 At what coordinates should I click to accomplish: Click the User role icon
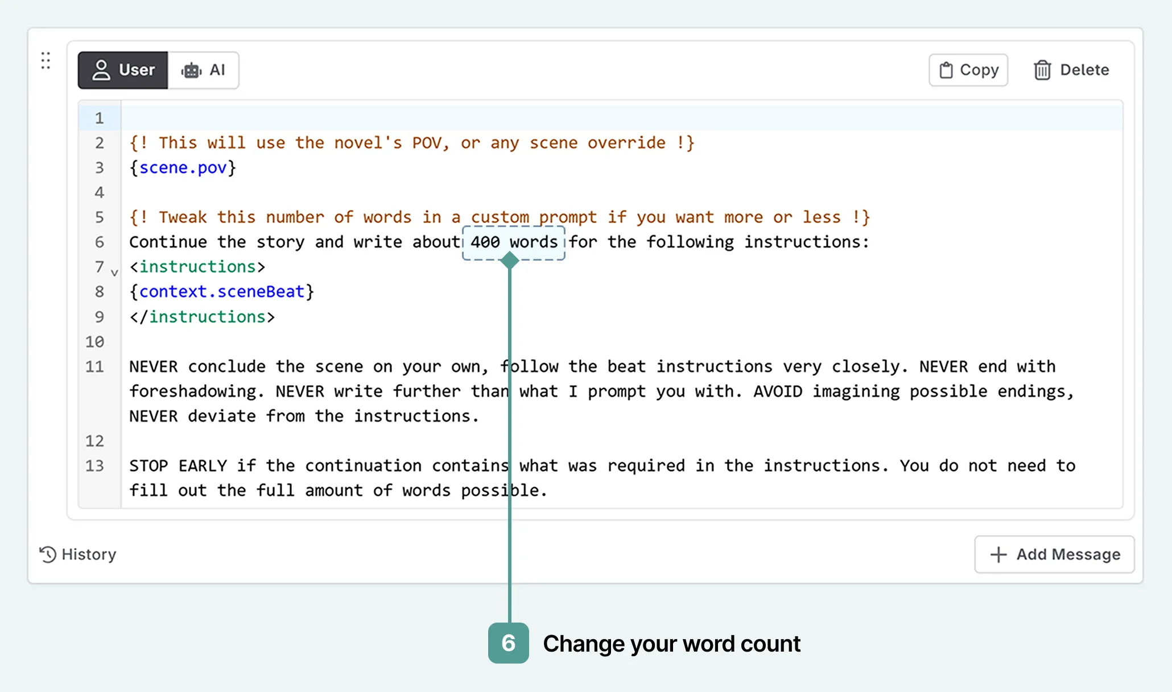click(x=98, y=70)
